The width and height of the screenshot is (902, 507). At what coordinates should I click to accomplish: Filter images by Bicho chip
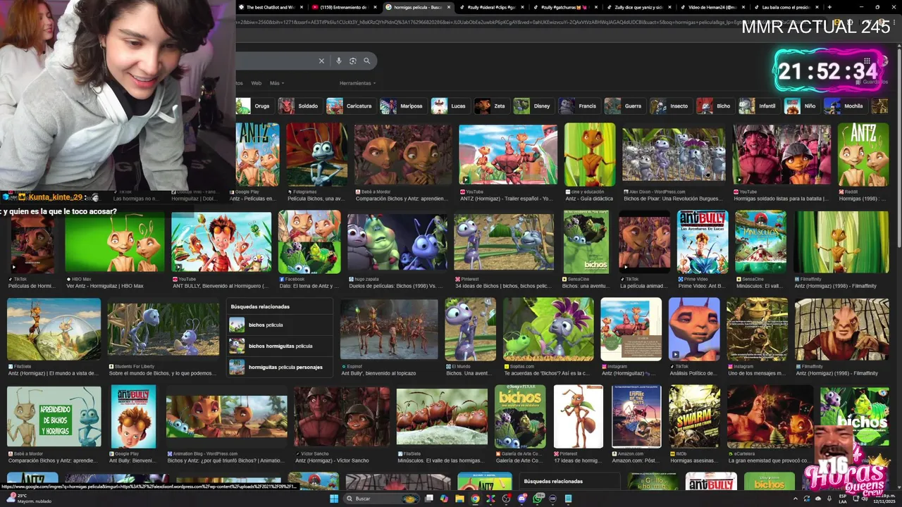tap(715, 106)
